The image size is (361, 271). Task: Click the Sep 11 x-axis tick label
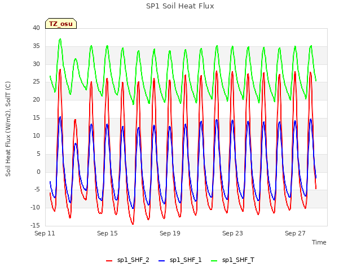pyautogui.click(x=45, y=233)
